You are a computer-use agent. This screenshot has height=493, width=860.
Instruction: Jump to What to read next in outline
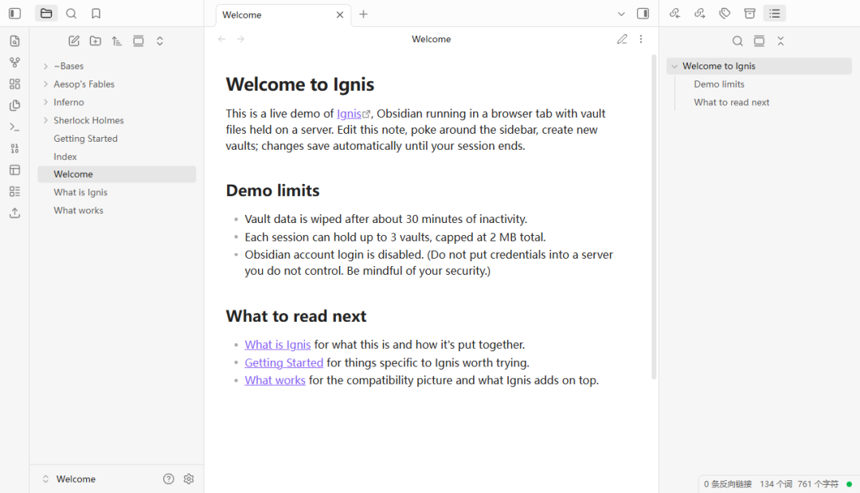click(x=732, y=103)
